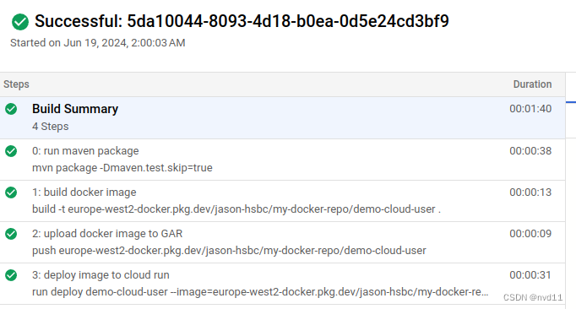Image resolution: width=576 pixels, height=309 pixels.
Task: Click the build ID title text
Action: [242, 21]
